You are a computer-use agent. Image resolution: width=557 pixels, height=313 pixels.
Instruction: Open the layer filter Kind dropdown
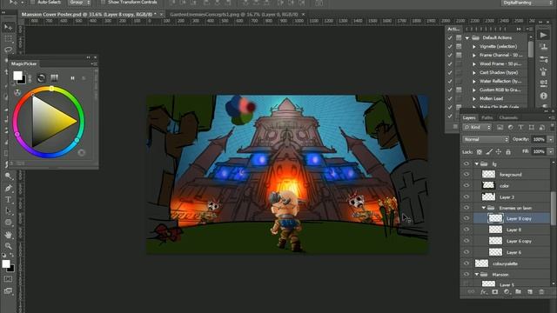tap(477, 128)
